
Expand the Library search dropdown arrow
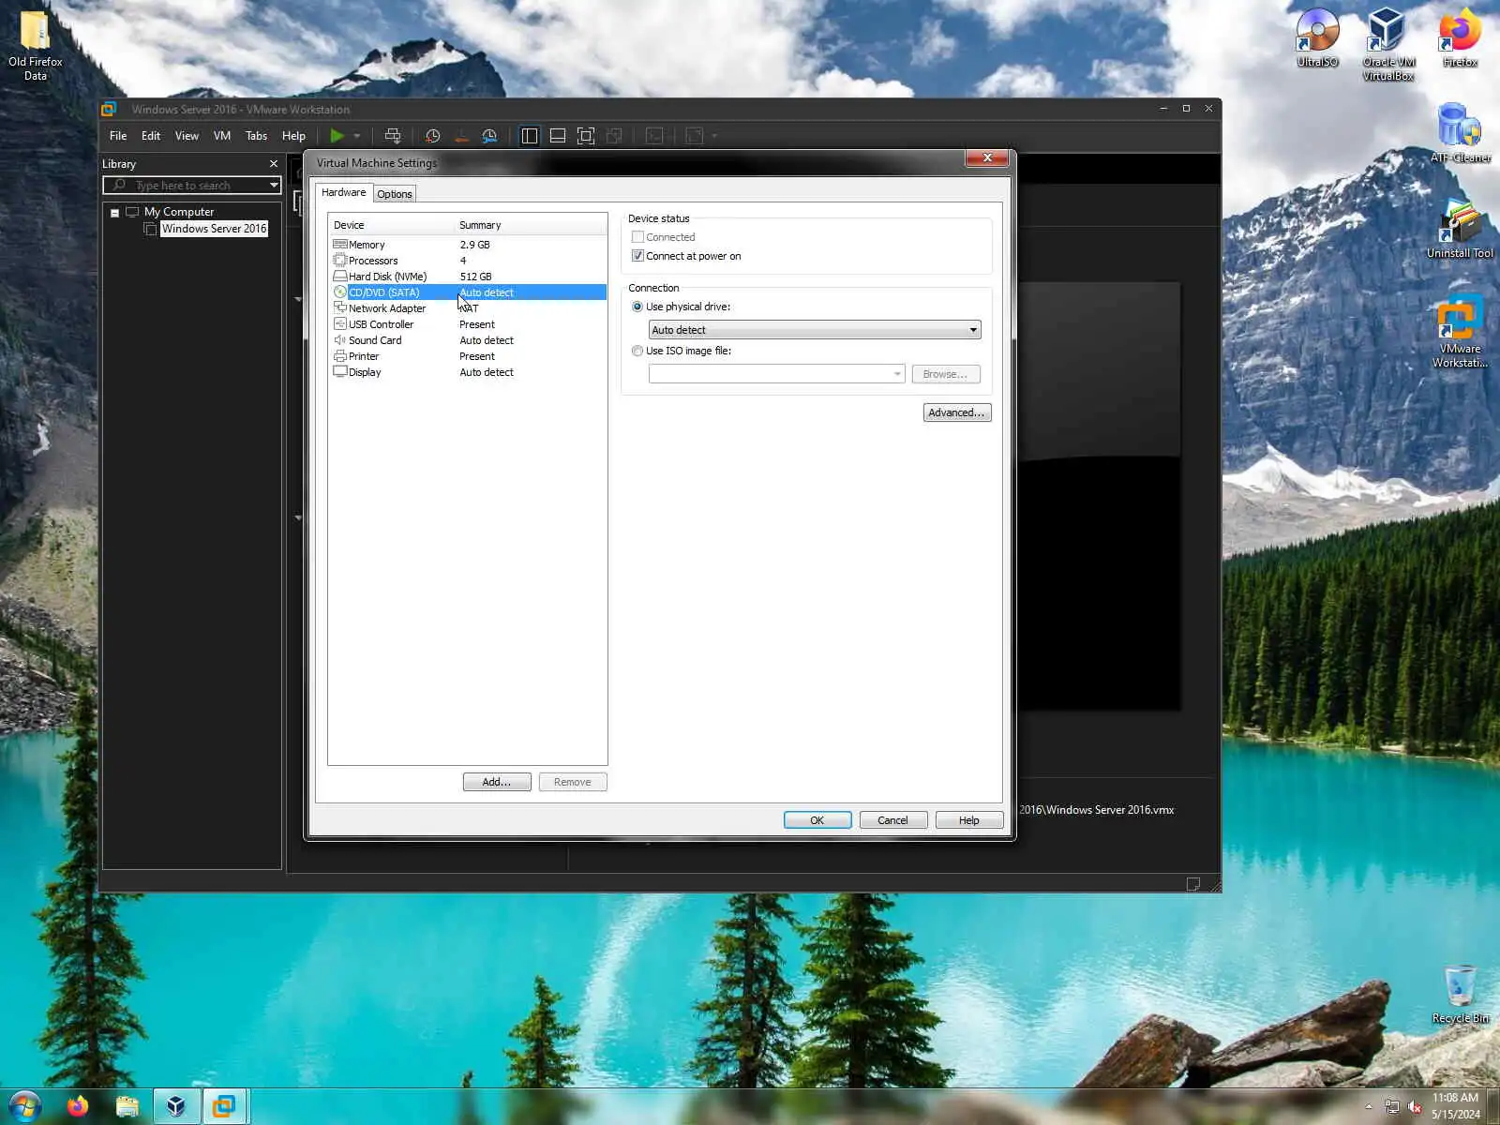(x=274, y=186)
